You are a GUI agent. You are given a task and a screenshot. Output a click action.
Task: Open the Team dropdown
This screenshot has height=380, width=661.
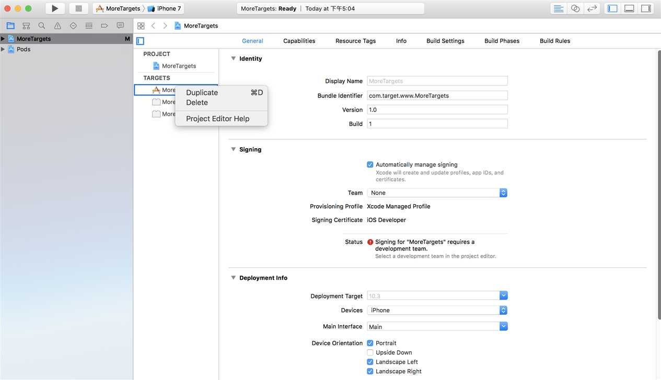click(437, 193)
